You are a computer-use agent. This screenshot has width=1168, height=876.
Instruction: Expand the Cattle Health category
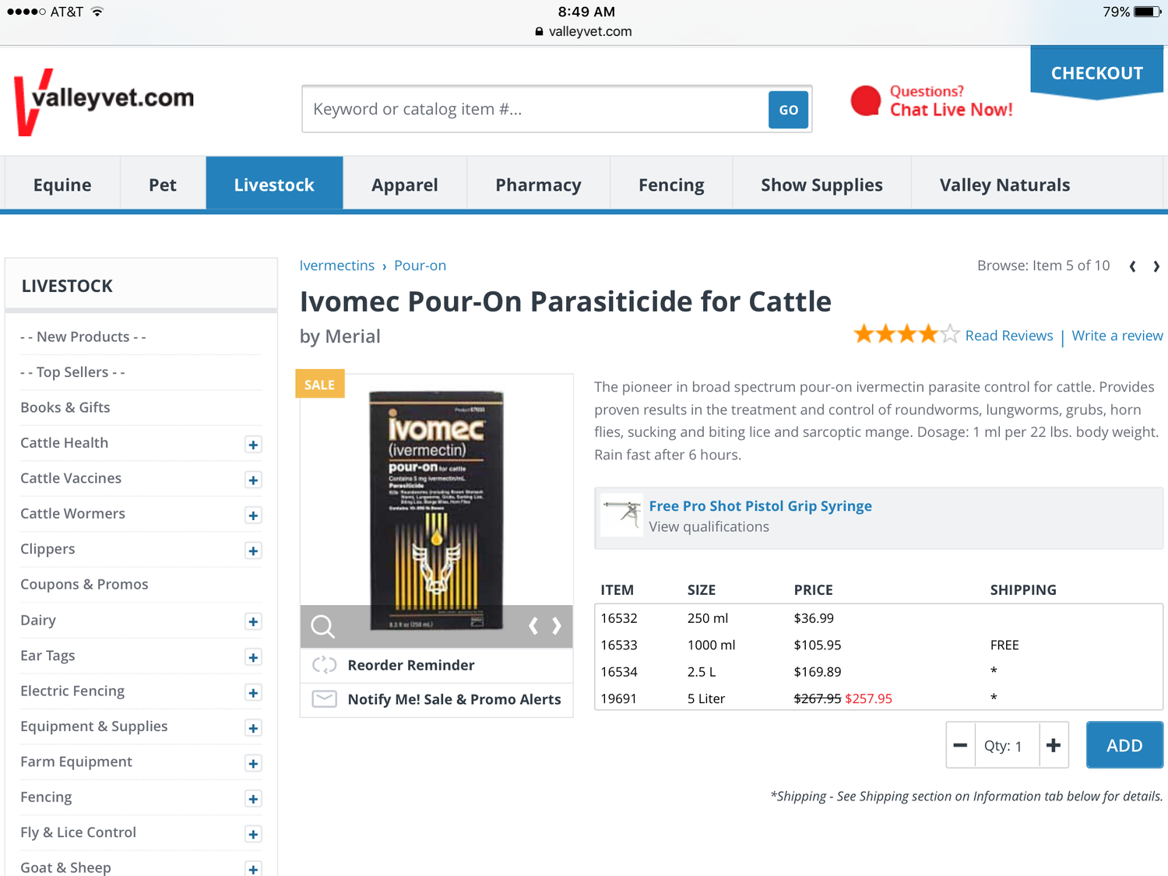click(x=253, y=445)
